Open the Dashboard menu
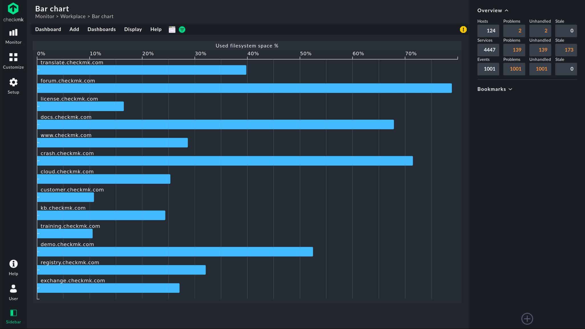 (48, 29)
